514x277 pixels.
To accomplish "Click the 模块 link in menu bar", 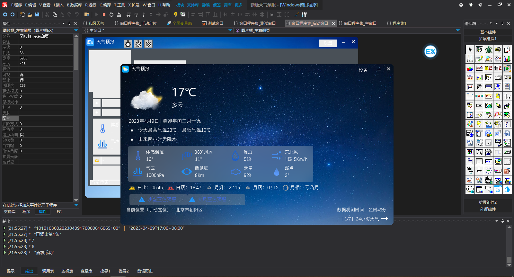I will (x=180, y=5).
